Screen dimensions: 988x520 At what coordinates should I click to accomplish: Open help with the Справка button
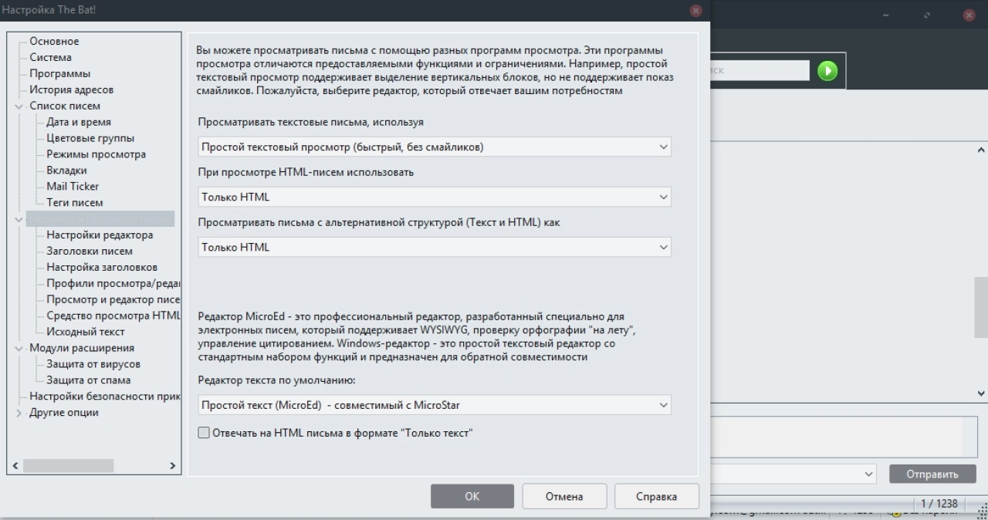(x=657, y=496)
